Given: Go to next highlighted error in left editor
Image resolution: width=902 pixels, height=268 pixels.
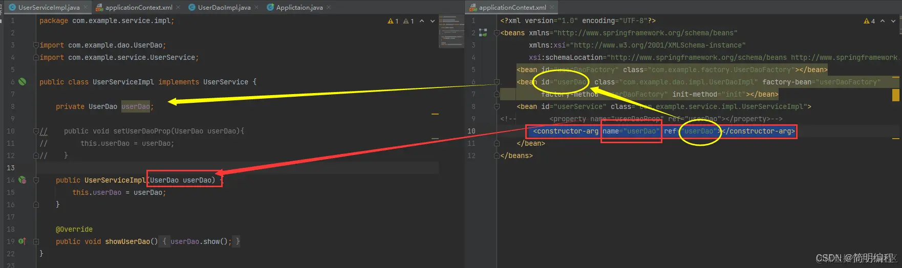Looking at the screenshot, I should click(433, 21).
